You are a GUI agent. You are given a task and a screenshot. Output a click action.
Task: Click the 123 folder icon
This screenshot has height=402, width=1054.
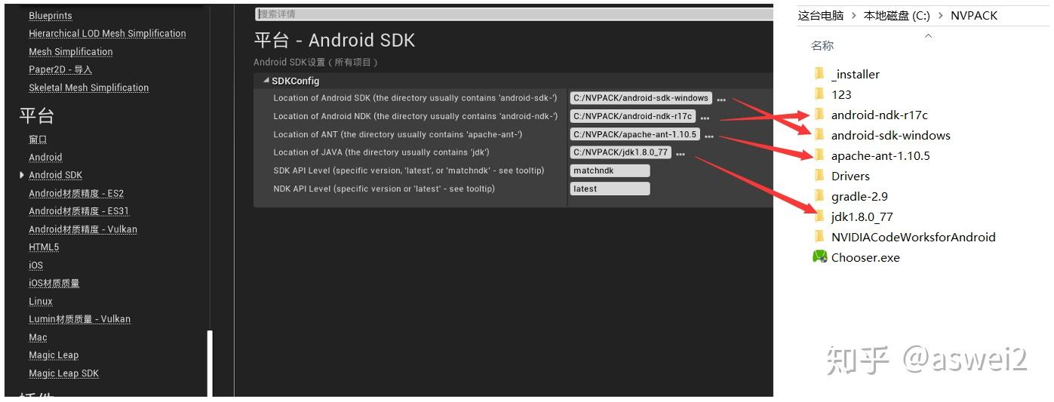[819, 94]
